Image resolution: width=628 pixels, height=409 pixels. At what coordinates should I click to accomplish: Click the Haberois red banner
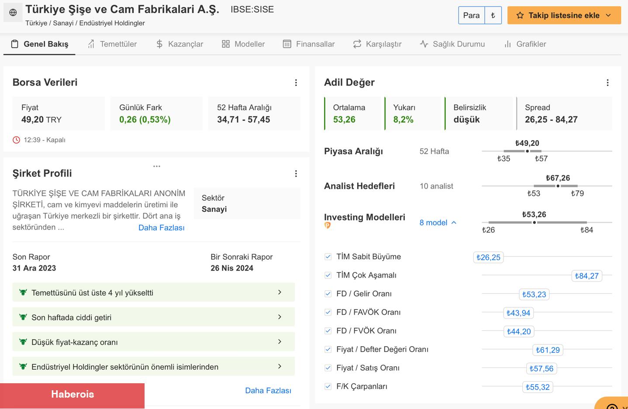72,396
